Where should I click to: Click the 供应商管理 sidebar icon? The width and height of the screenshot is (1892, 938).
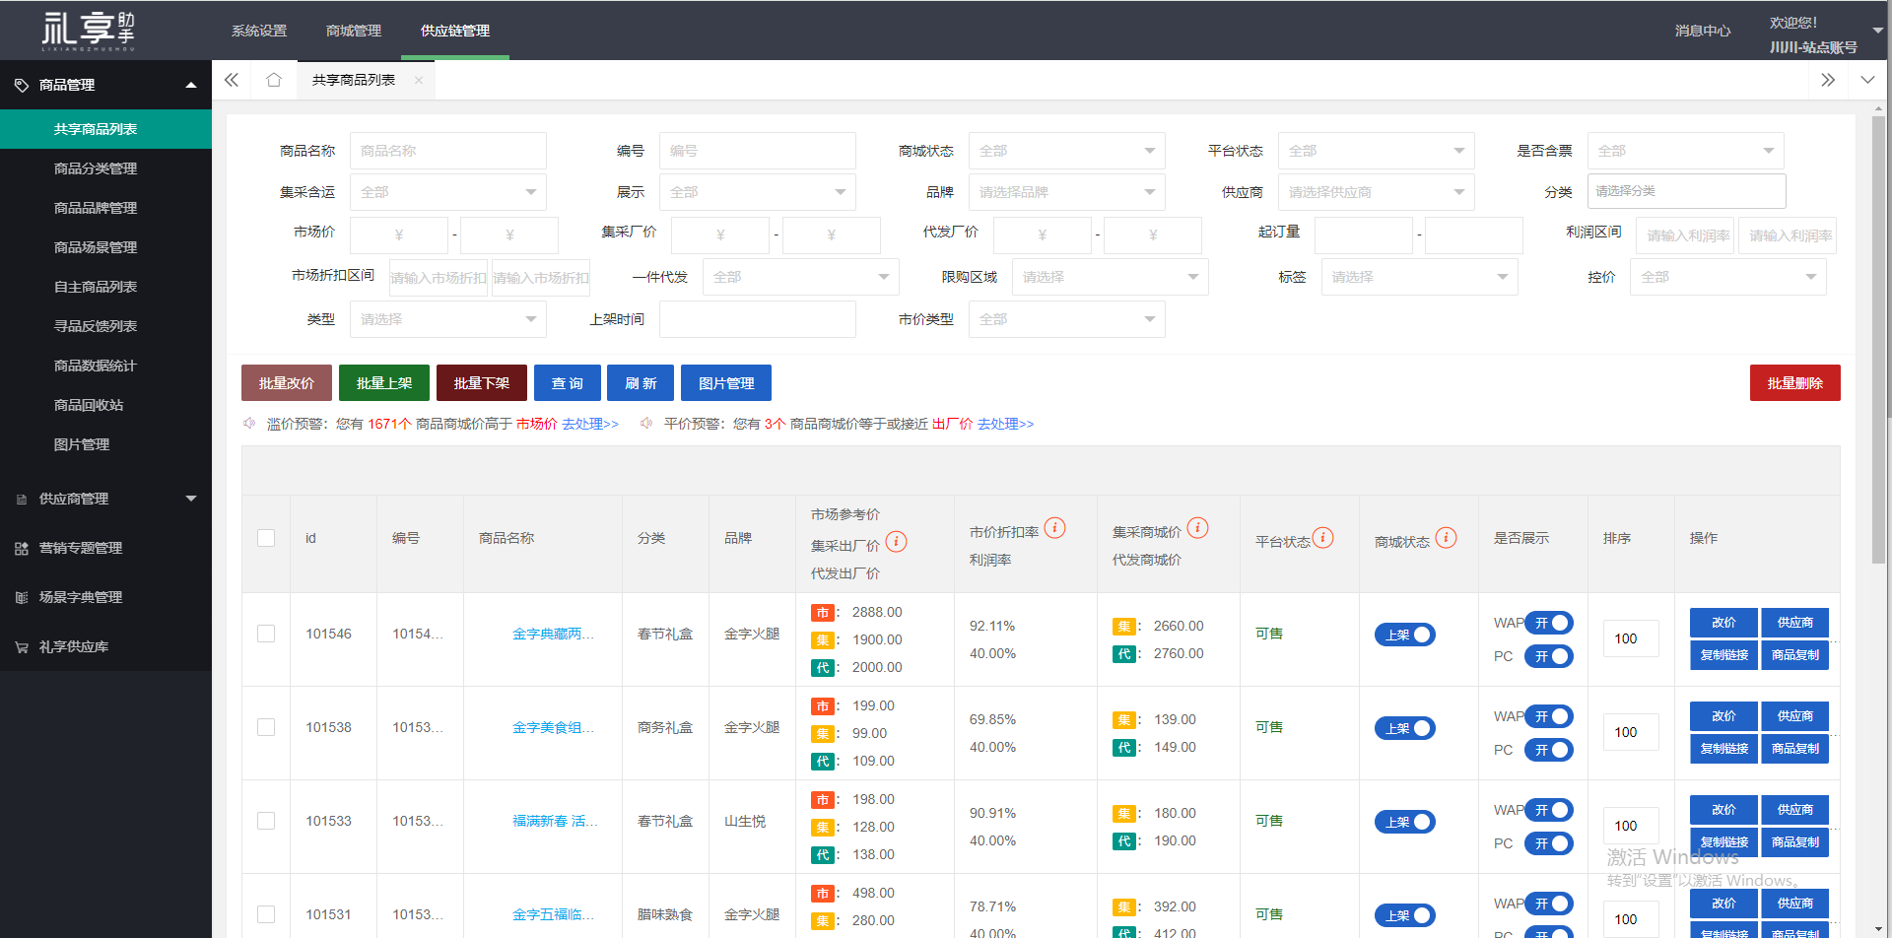[22, 500]
